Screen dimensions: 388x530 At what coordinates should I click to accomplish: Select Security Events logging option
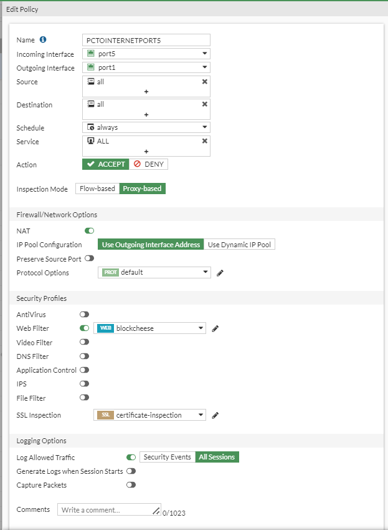click(x=167, y=457)
